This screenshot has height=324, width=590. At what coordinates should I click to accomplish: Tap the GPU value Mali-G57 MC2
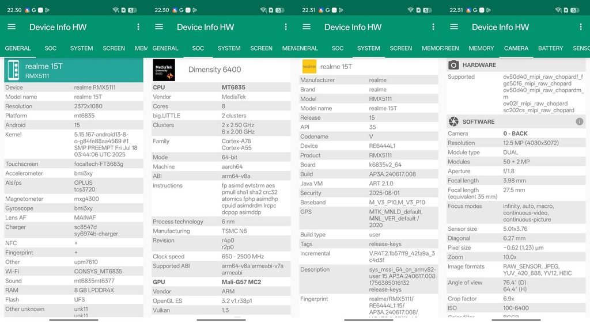click(x=241, y=282)
